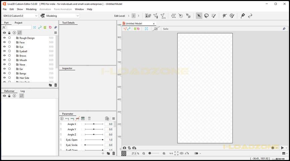Click the red rotation deformer filter in Part panel
290x161 pixels.
(50, 27)
